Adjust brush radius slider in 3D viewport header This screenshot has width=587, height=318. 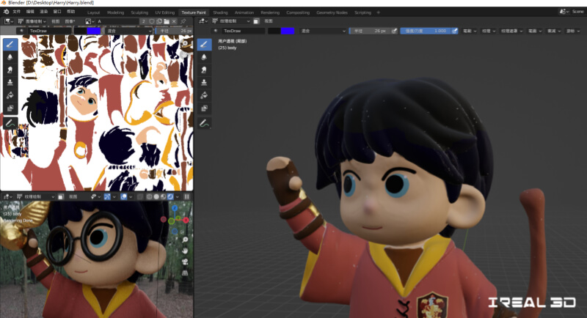tap(370, 31)
